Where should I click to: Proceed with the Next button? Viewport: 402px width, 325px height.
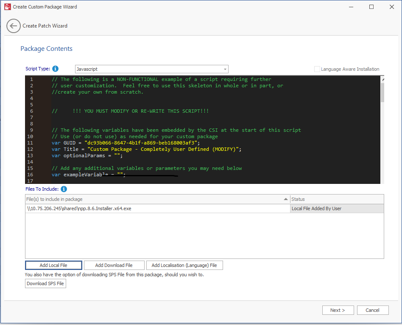tap(338, 310)
